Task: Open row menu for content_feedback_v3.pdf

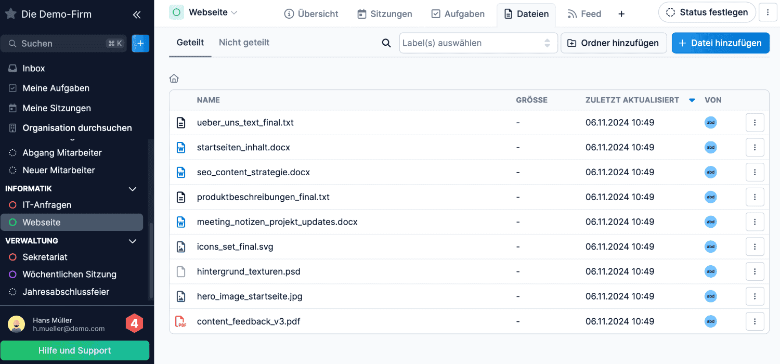Action: tap(755, 321)
